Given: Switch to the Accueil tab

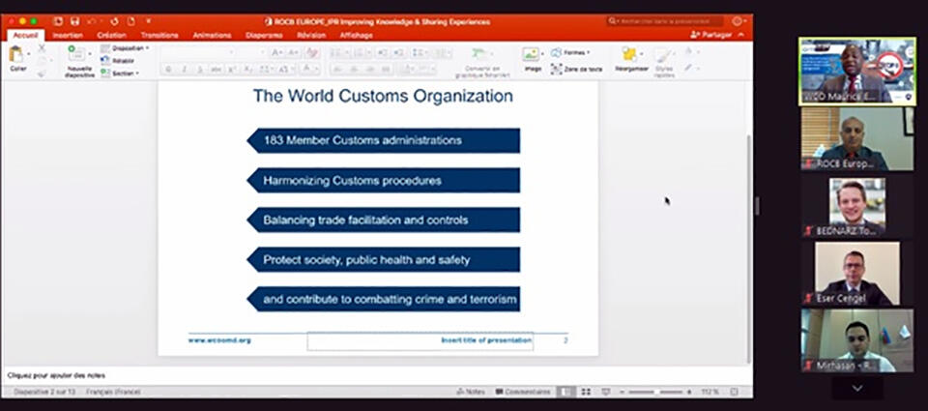Looking at the screenshot, I should (x=25, y=36).
